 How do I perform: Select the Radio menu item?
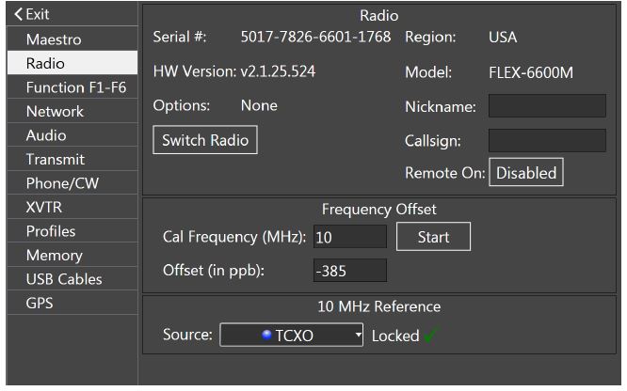(x=72, y=63)
